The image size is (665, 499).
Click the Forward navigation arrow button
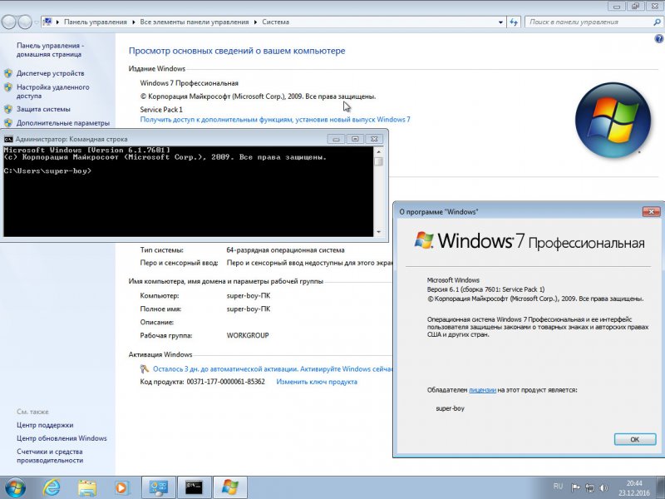pos(25,22)
